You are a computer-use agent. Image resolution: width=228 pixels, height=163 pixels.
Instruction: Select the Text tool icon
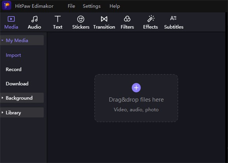coord(57,19)
